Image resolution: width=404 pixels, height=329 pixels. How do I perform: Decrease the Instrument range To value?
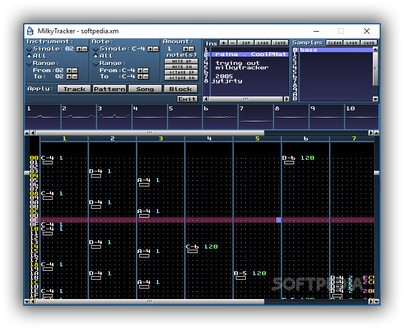click(75, 77)
